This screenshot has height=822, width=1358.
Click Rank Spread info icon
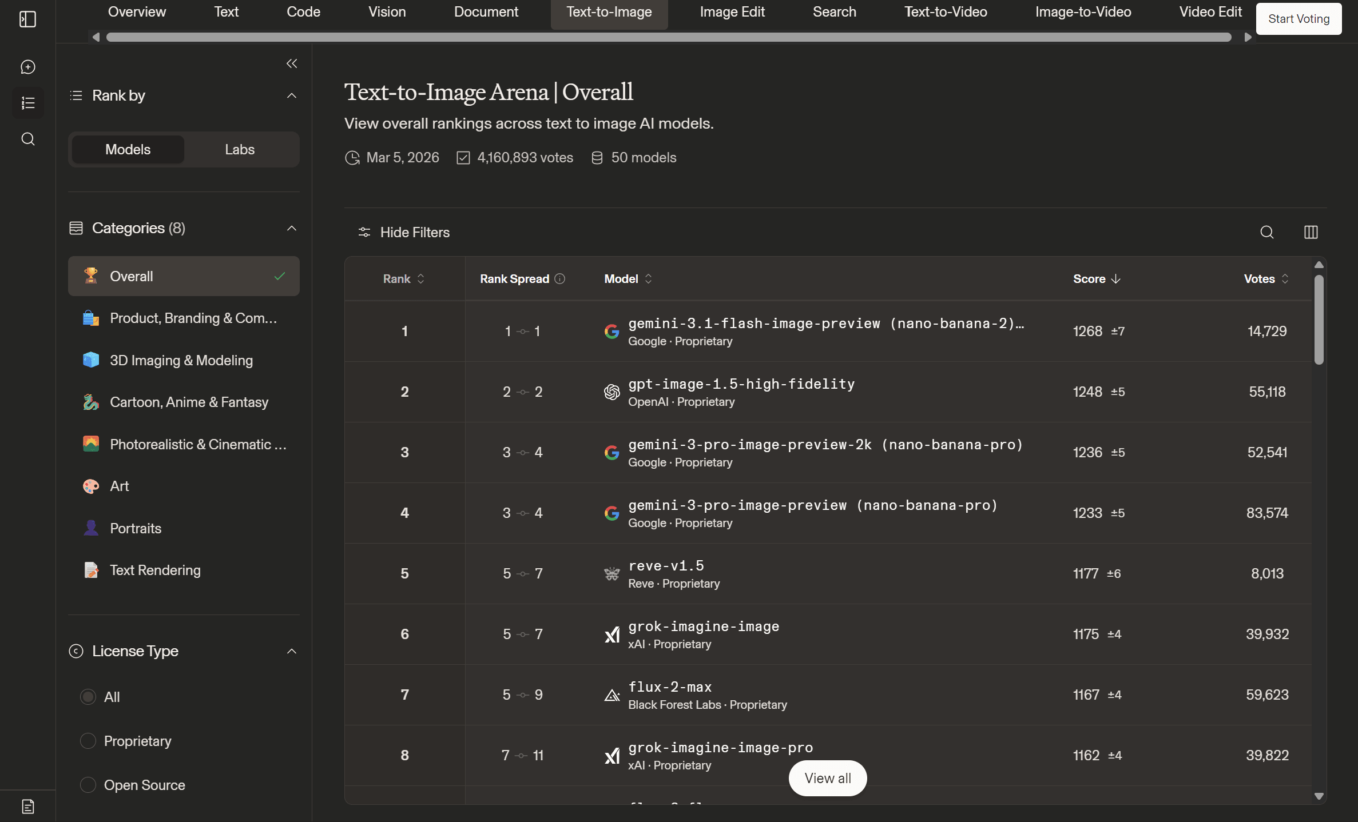[560, 278]
